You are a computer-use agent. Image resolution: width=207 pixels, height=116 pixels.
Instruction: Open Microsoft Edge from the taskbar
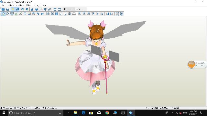[83, 113]
